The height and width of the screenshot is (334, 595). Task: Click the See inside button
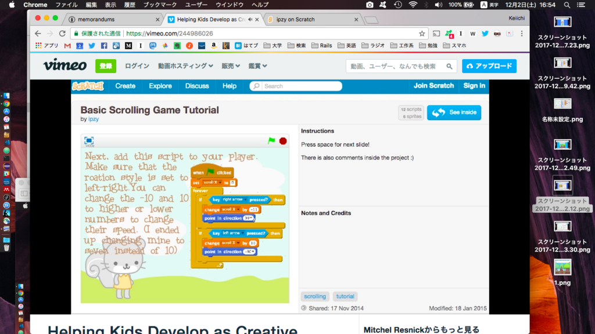454,112
